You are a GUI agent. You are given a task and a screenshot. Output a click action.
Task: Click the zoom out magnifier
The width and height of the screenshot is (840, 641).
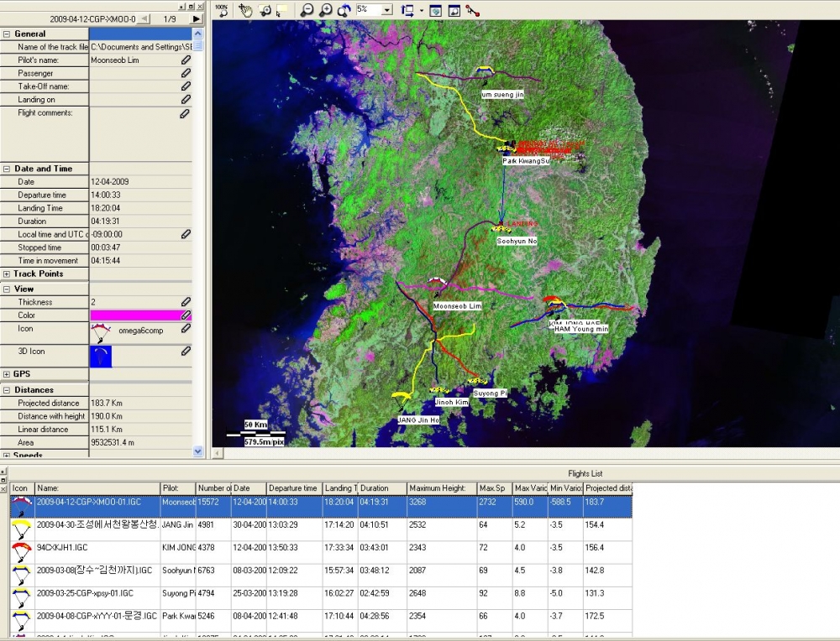pos(307,10)
